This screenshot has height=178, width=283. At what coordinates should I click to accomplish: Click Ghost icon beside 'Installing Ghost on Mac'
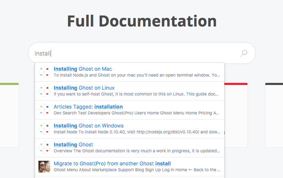click(x=44, y=72)
